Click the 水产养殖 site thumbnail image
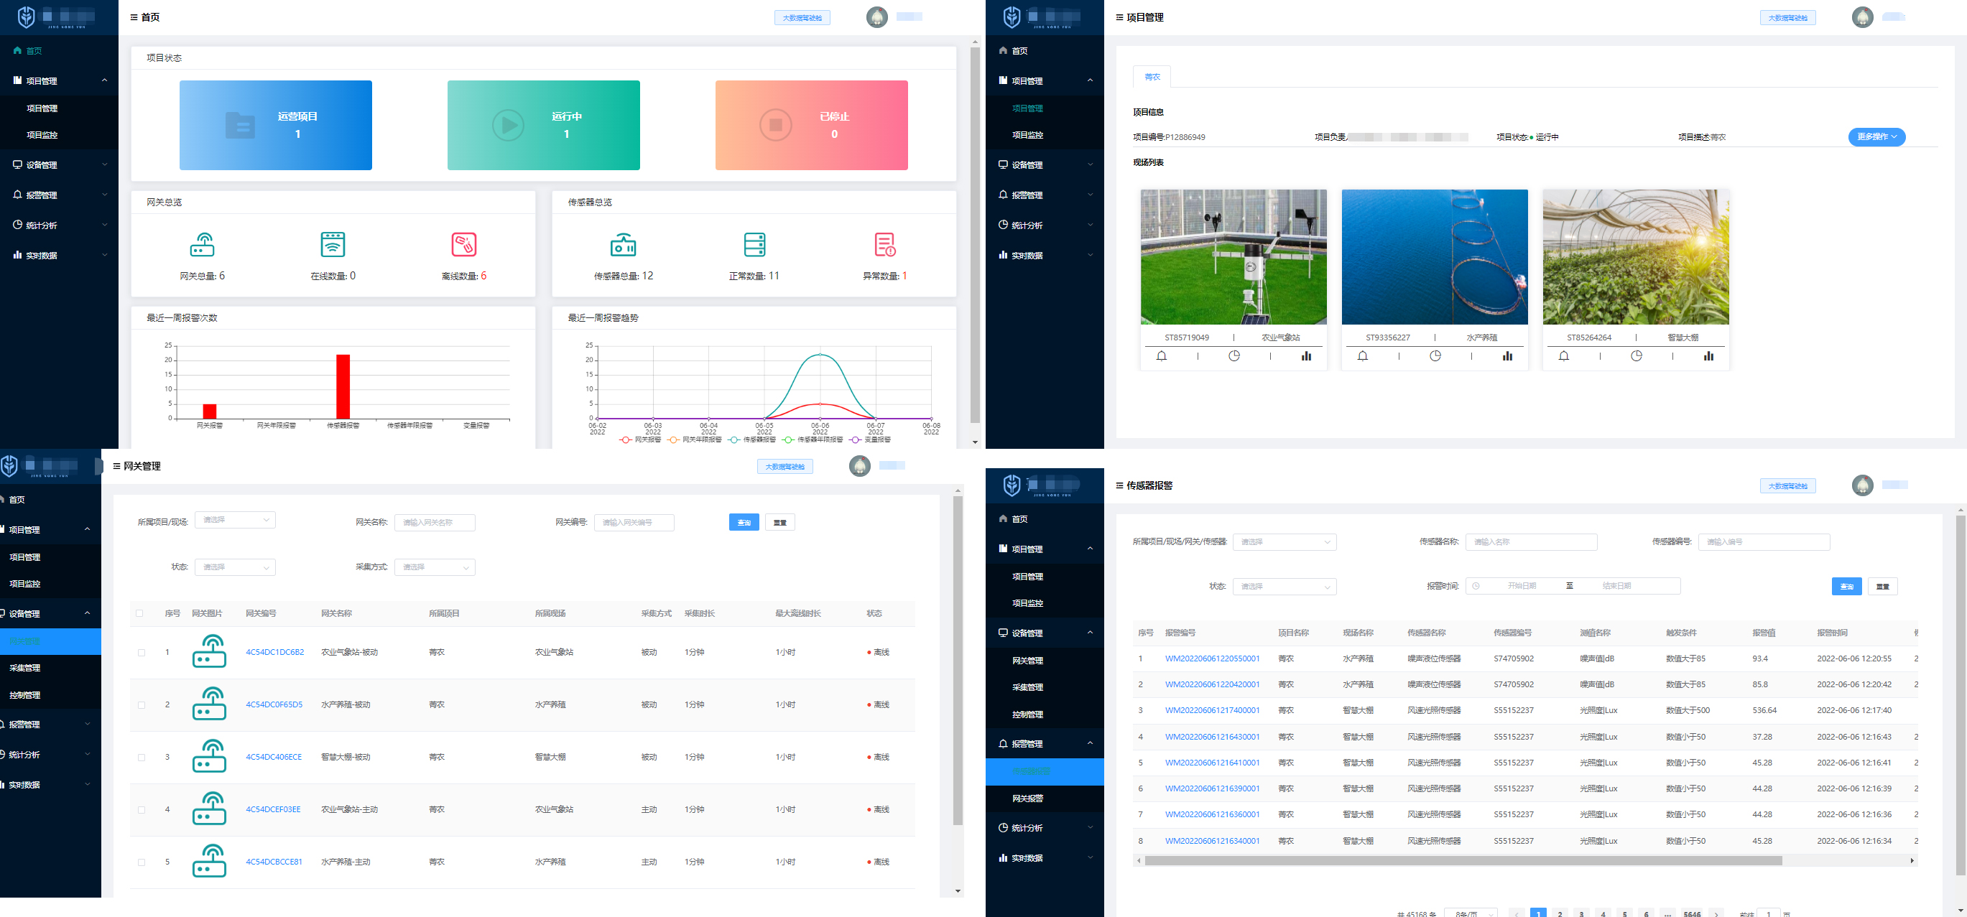Screen dimensions: 1967x917 [x=1434, y=257]
